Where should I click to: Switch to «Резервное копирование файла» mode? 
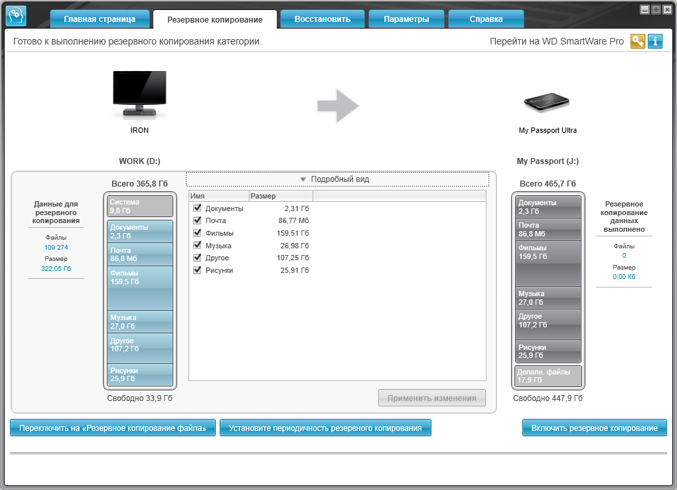tap(113, 428)
